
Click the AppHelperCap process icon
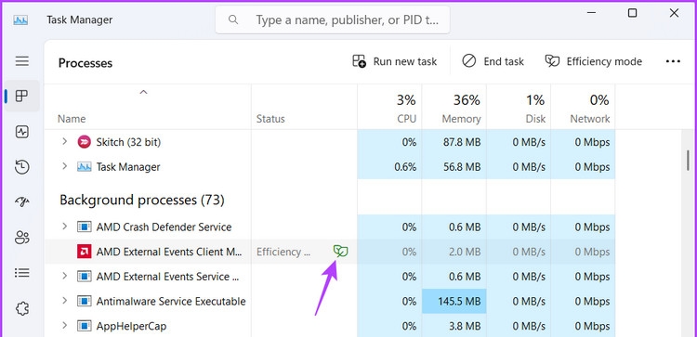pos(84,327)
